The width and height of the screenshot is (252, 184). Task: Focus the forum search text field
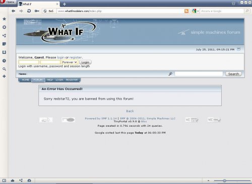point(199,74)
